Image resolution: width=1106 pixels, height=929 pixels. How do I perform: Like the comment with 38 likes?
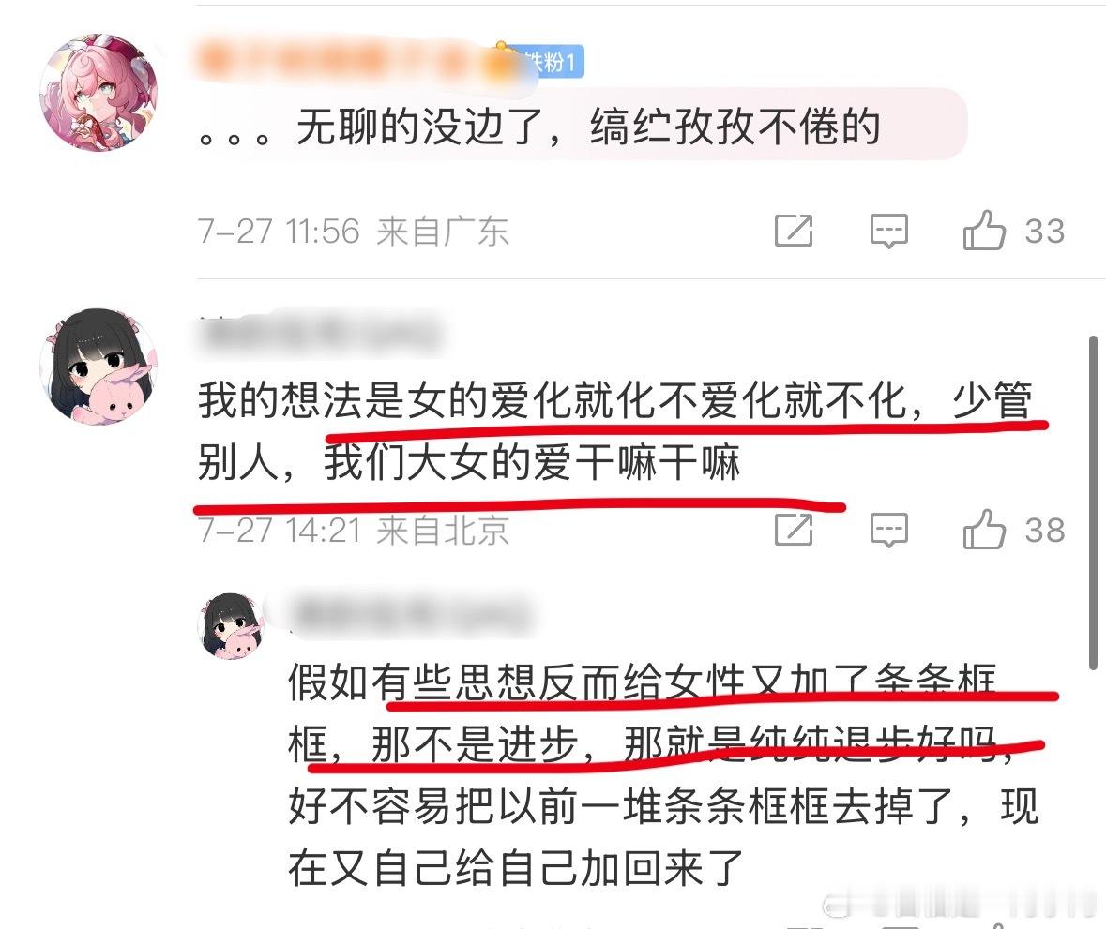[x=984, y=530]
